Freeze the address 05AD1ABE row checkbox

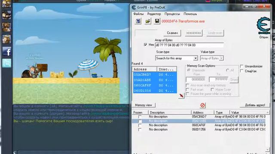140,121
